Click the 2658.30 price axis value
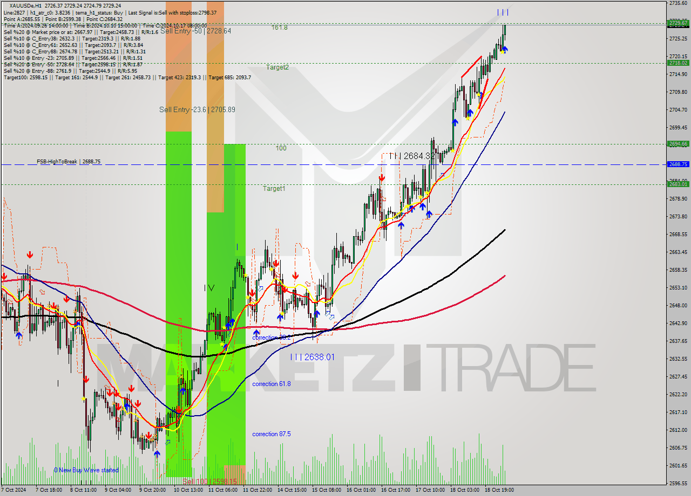Image resolution: width=691 pixels, height=496 pixels. [678, 270]
